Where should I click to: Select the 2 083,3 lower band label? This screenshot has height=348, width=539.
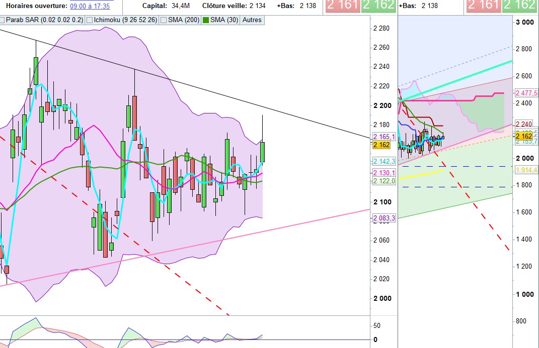click(x=383, y=218)
